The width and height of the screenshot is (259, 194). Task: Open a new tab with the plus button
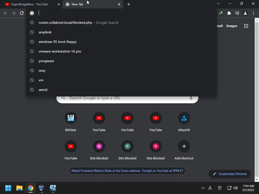click(129, 4)
